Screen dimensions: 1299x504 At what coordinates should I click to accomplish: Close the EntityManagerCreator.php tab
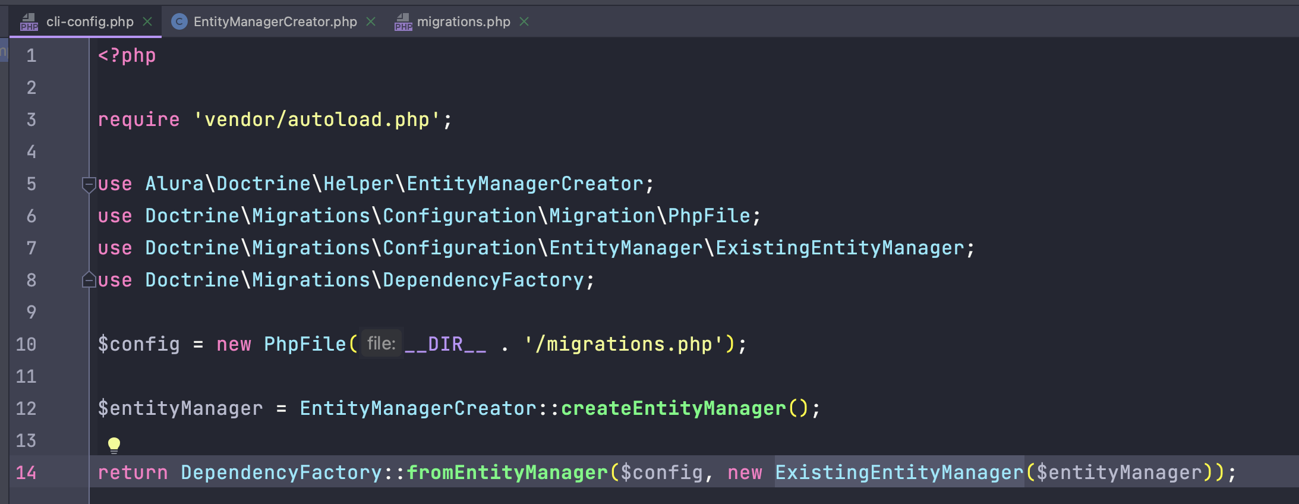point(371,22)
